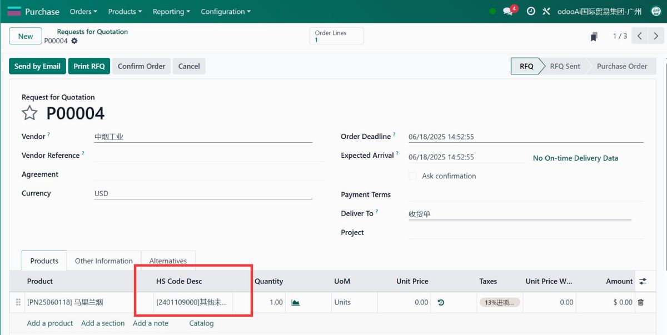Click the unit price refresh icon
Screen dimensions: 667x335
coord(441,302)
